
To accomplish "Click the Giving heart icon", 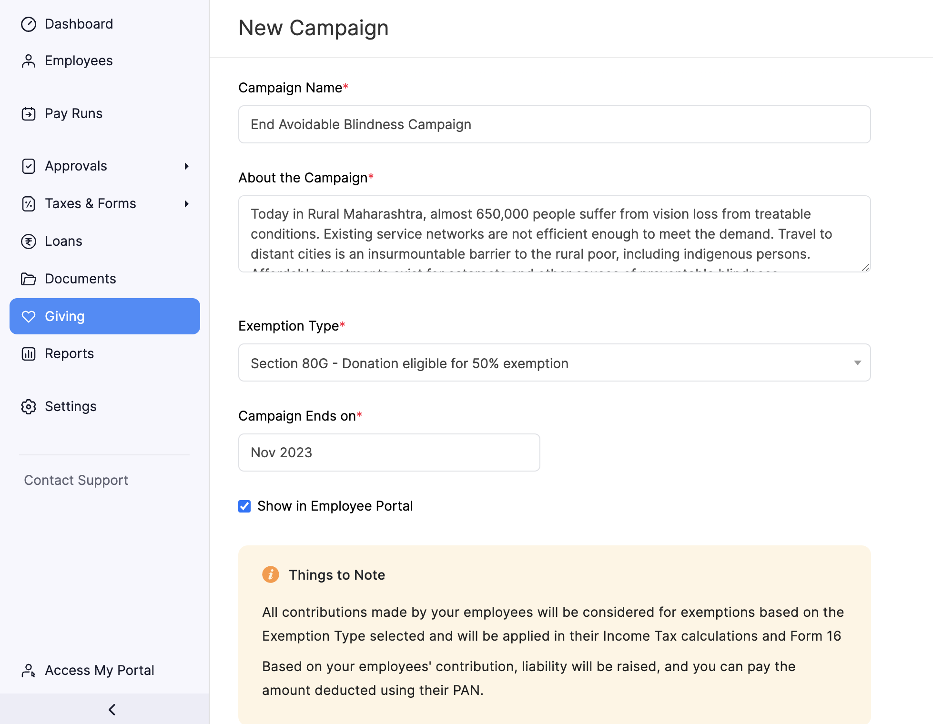I will (x=29, y=317).
